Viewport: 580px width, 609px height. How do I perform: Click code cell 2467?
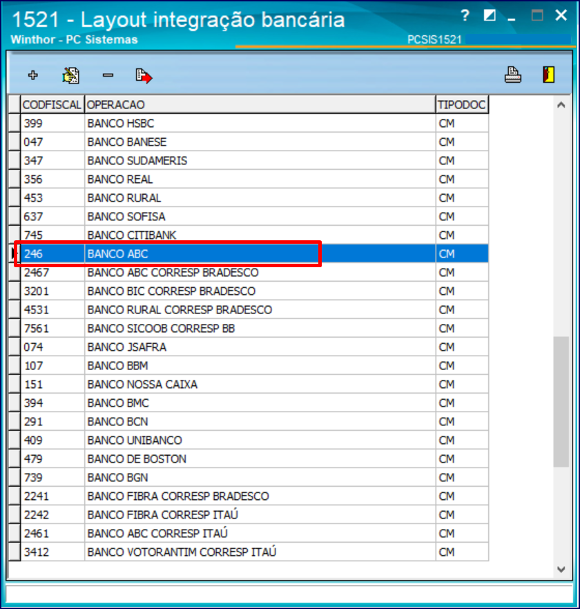[52, 273]
